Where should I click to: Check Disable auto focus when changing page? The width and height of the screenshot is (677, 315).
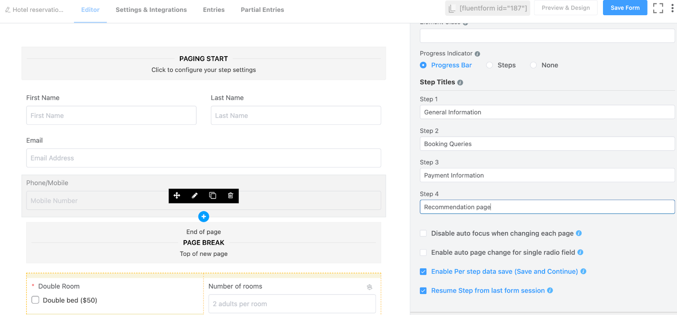click(x=423, y=233)
